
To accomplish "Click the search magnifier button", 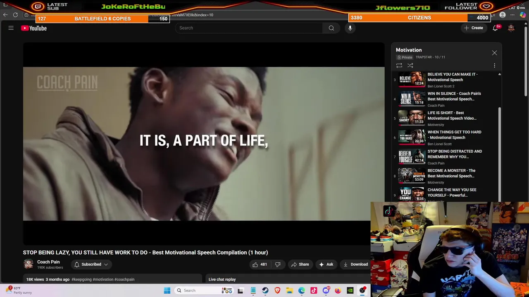I will point(331,28).
